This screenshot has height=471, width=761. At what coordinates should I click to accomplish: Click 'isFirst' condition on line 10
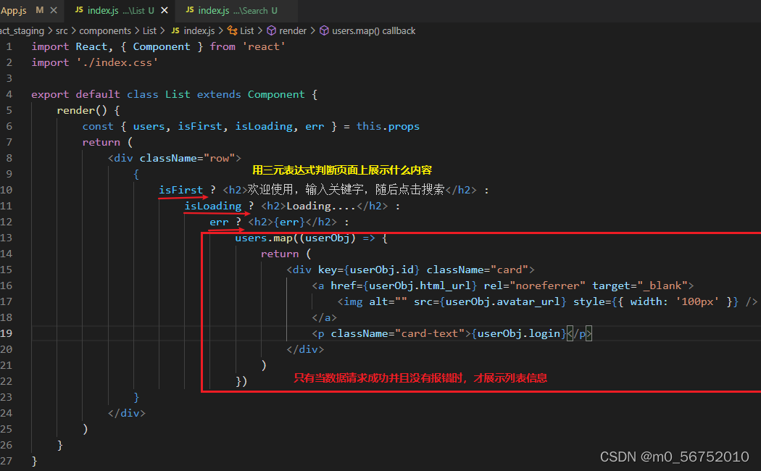click(180, 190)
